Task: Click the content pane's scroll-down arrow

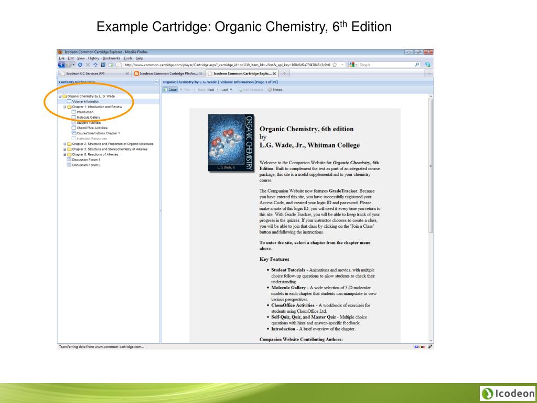Action: tap(431, 341)
